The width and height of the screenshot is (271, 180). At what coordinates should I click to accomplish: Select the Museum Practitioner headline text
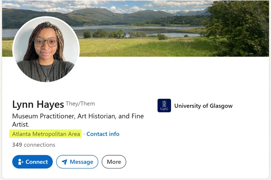[x=78, y=120]
